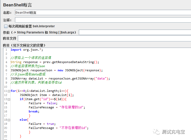Collapse the if block fold at line 13

pyautogui.click(x=9, y=99)
